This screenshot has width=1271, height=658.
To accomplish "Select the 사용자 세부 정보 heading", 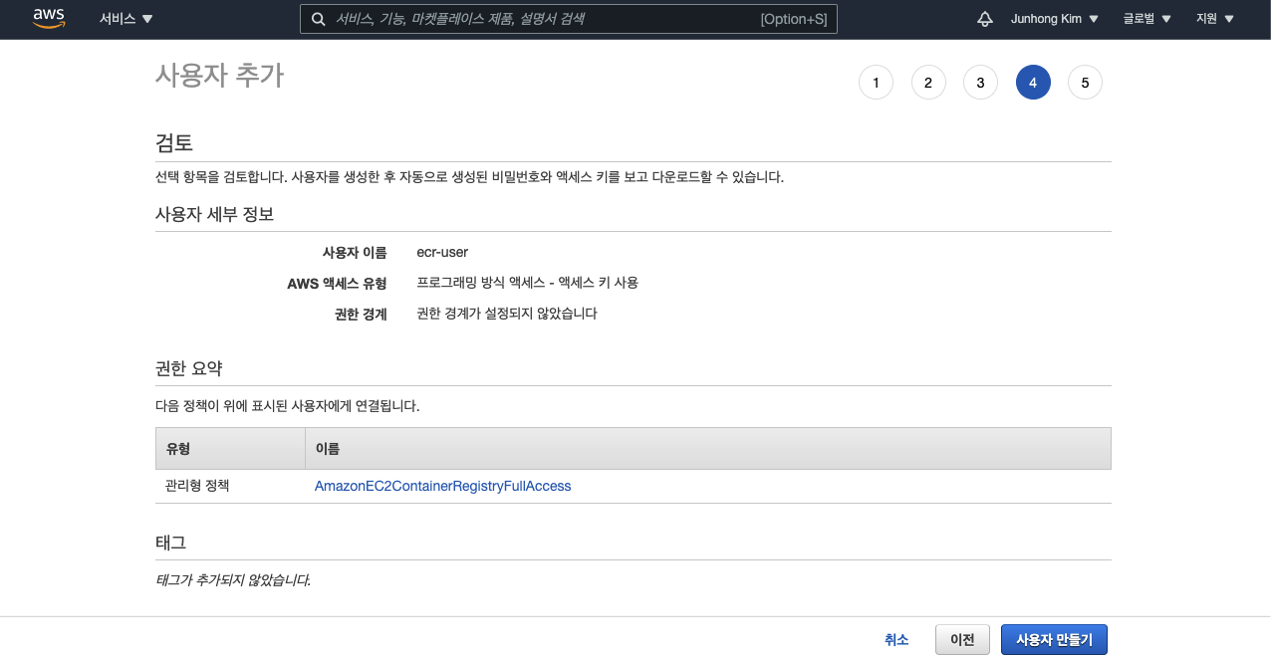I will 215,214.
